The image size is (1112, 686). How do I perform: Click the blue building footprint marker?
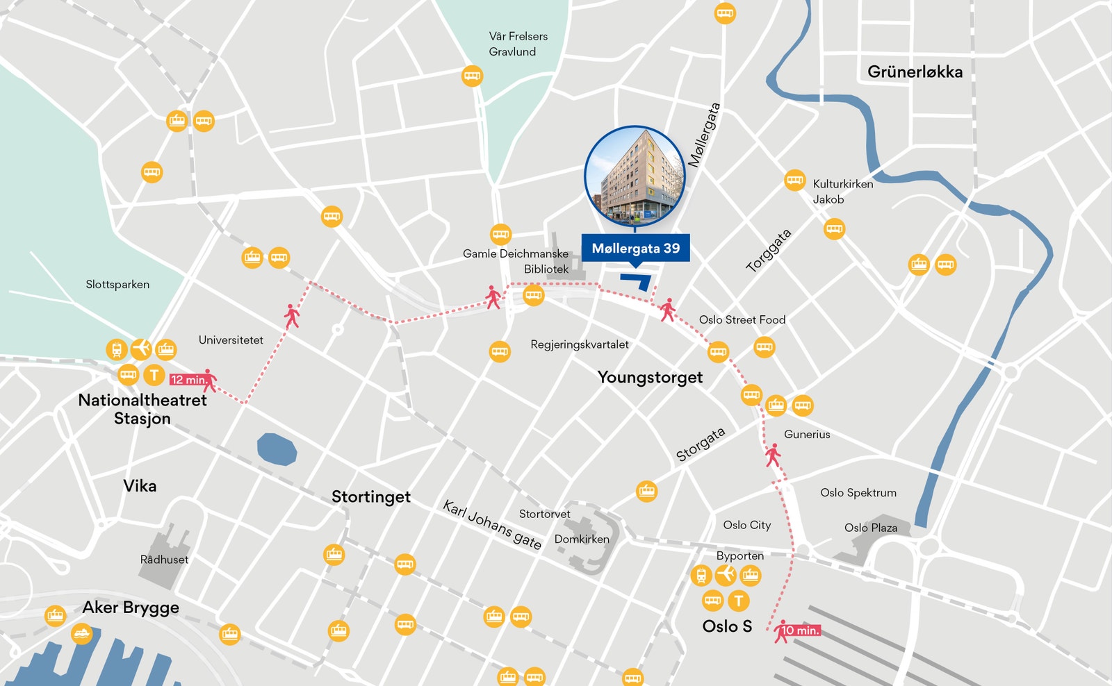[636, 281]
